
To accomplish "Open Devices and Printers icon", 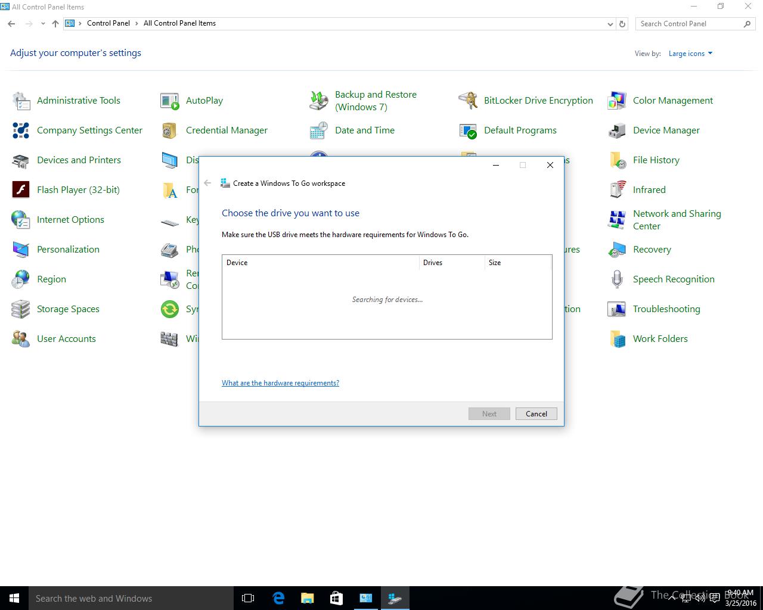I will pos(21,160).
